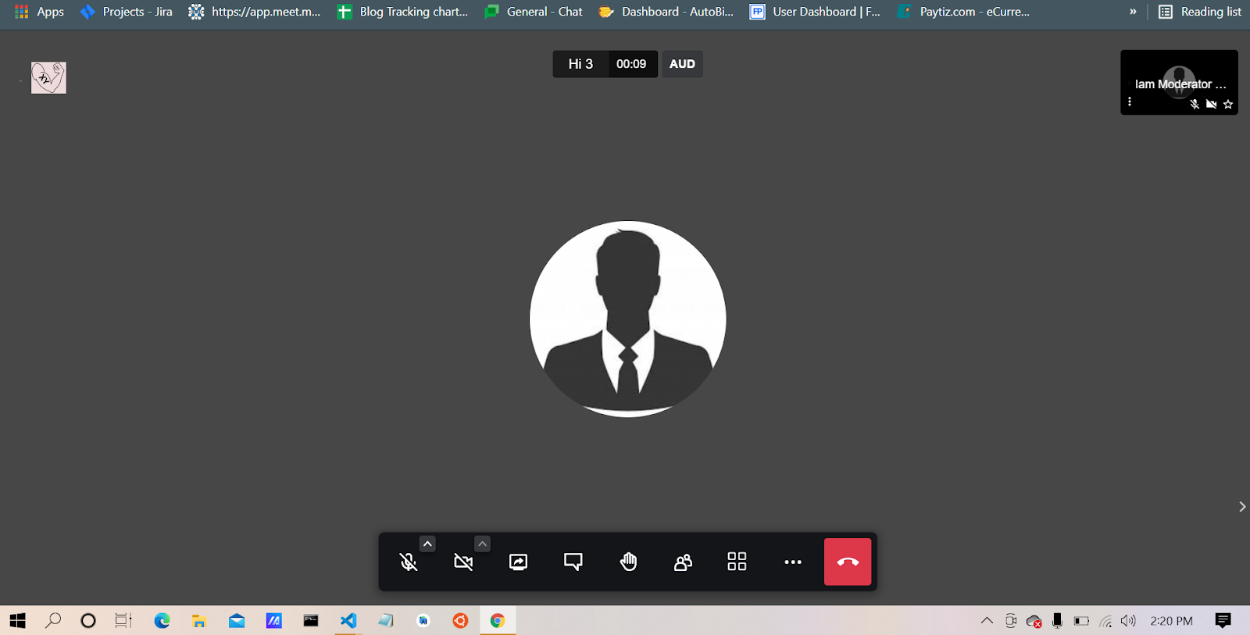
Task: Expand audio settings arrow above microphone
Action: 427,544
